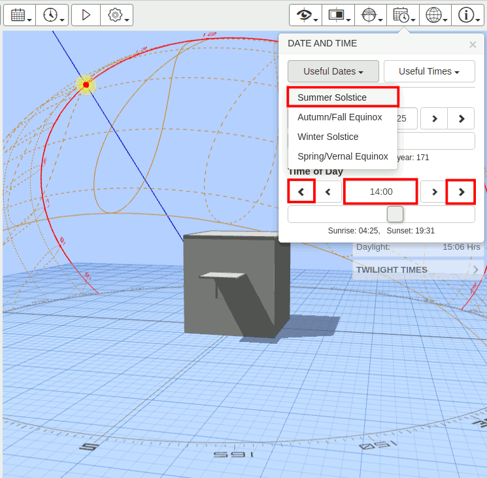Open the display panel layout menu
The width and height of the screenshot is (487, 478).
click(x=338, y=16)
